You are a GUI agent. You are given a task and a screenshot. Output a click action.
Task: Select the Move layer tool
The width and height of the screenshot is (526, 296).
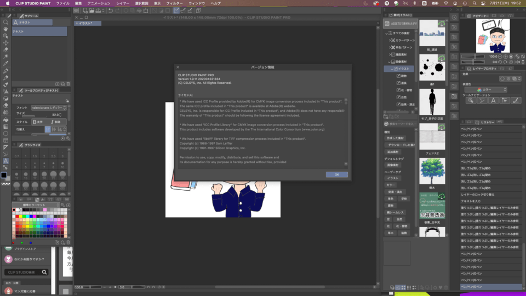pos(5,43)
